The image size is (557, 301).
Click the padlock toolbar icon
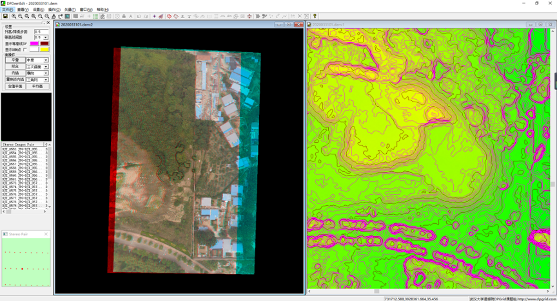click(124, 16)
